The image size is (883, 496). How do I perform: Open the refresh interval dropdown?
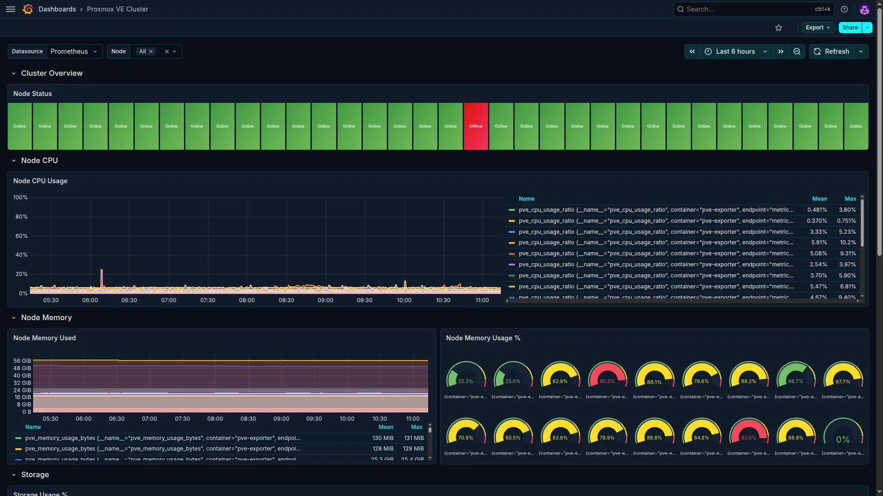[861, 51]
